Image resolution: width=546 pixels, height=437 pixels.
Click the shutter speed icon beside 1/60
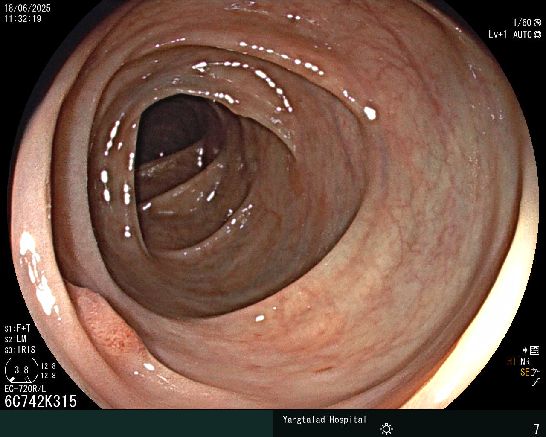537,23
